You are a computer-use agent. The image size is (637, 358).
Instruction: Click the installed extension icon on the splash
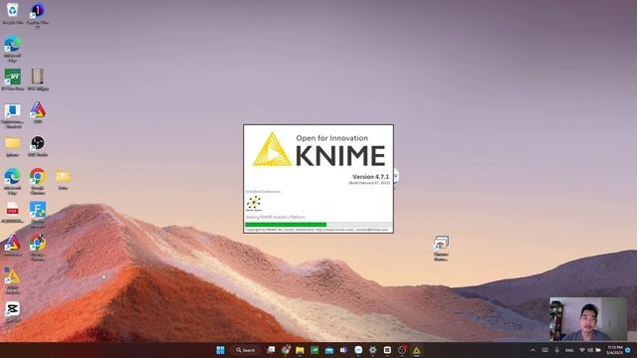254,203
